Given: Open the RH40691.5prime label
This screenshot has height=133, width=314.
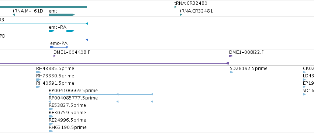Looking at the screenshot, I should pos(55,83).
